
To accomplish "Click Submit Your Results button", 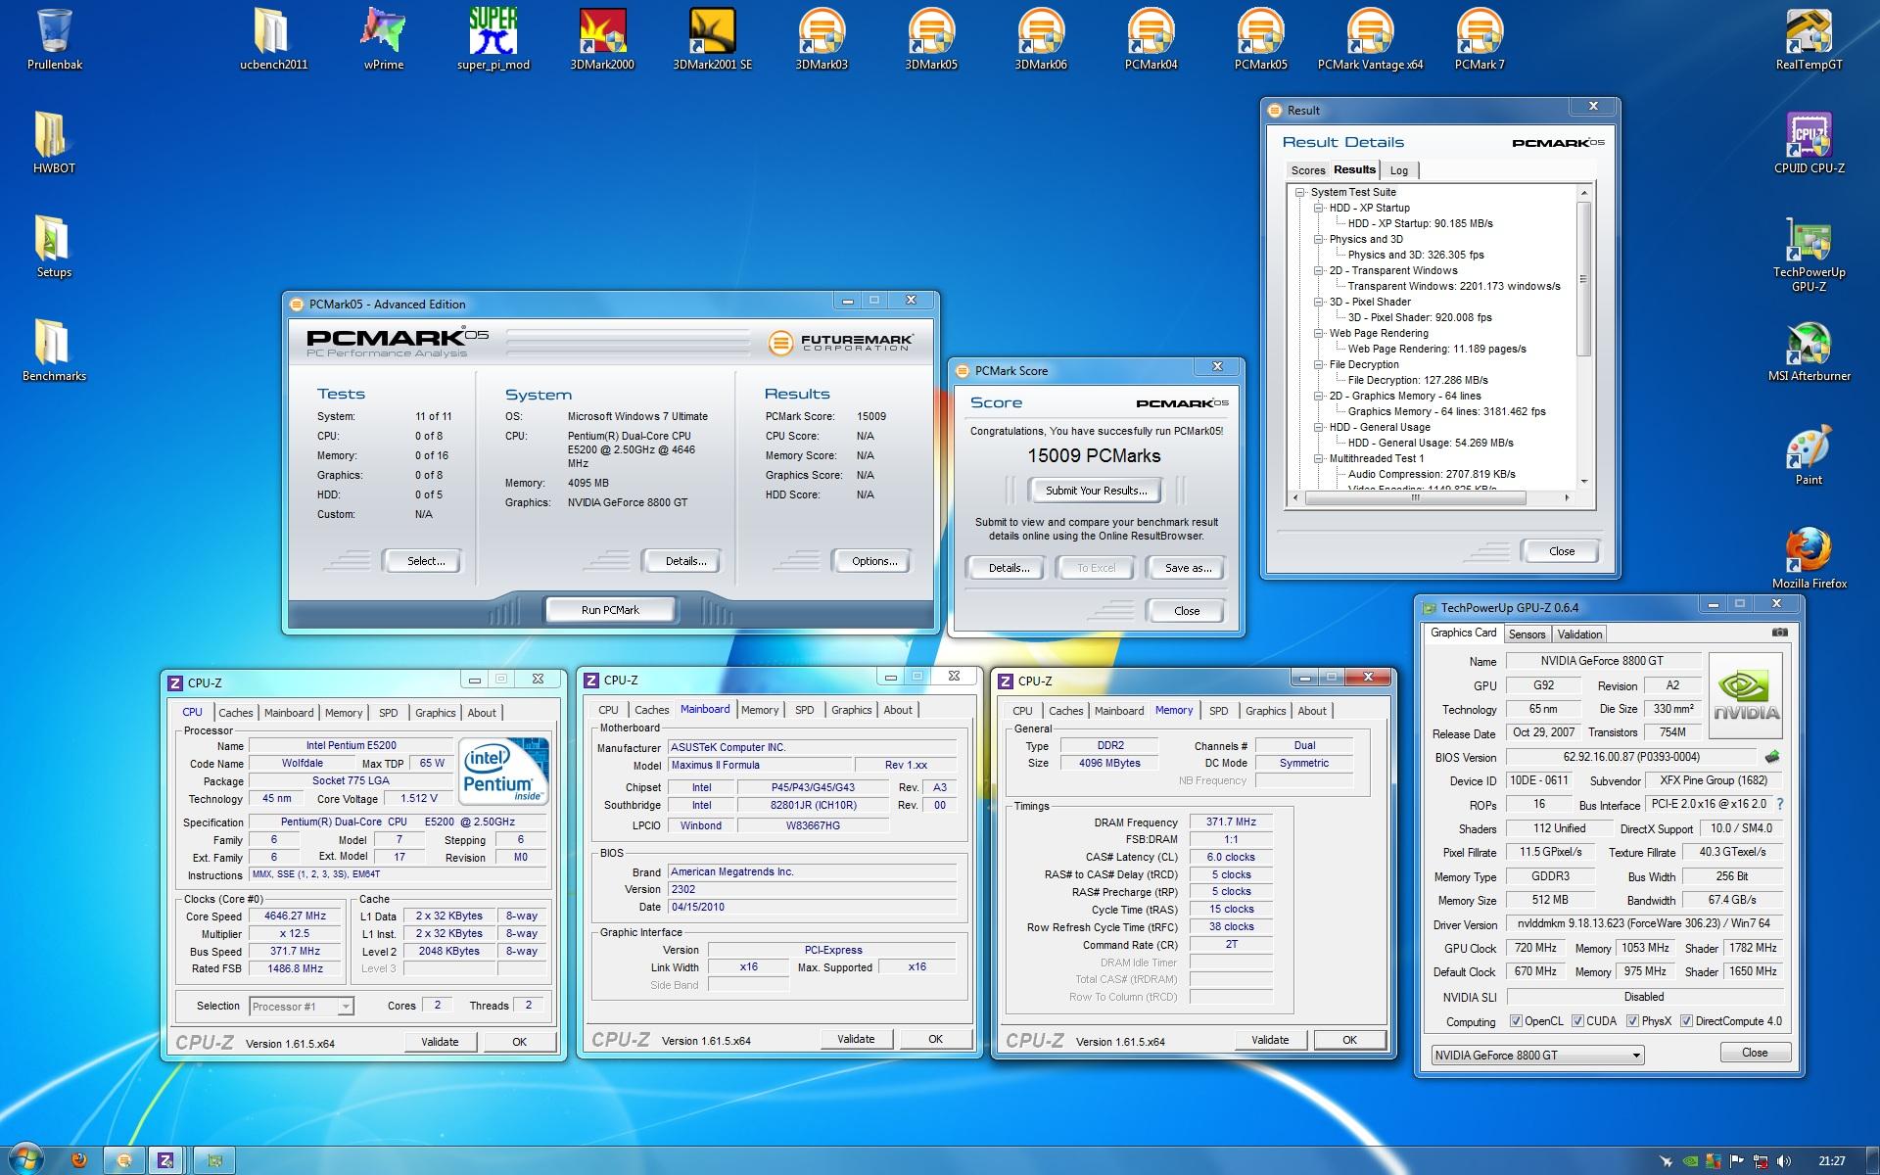I will (1096, 491).
